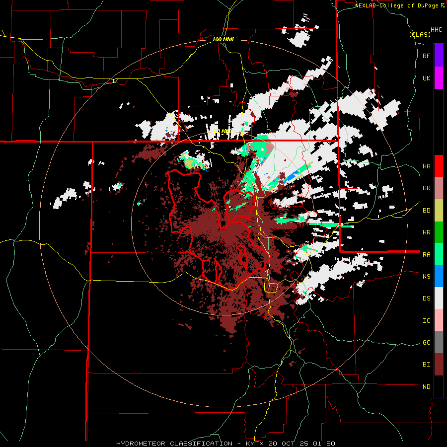Click the BD yellow-olive legend swatch
This screenshot has height=447, width=447.
[439, 211]
